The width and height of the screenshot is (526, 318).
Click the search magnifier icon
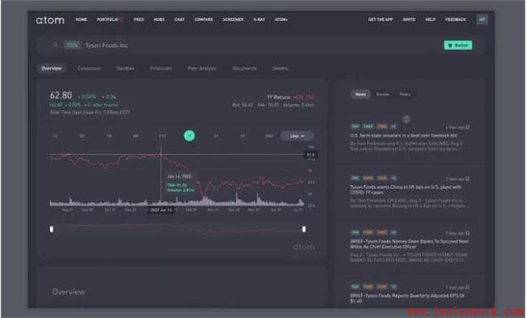click(x=55, y=45)
